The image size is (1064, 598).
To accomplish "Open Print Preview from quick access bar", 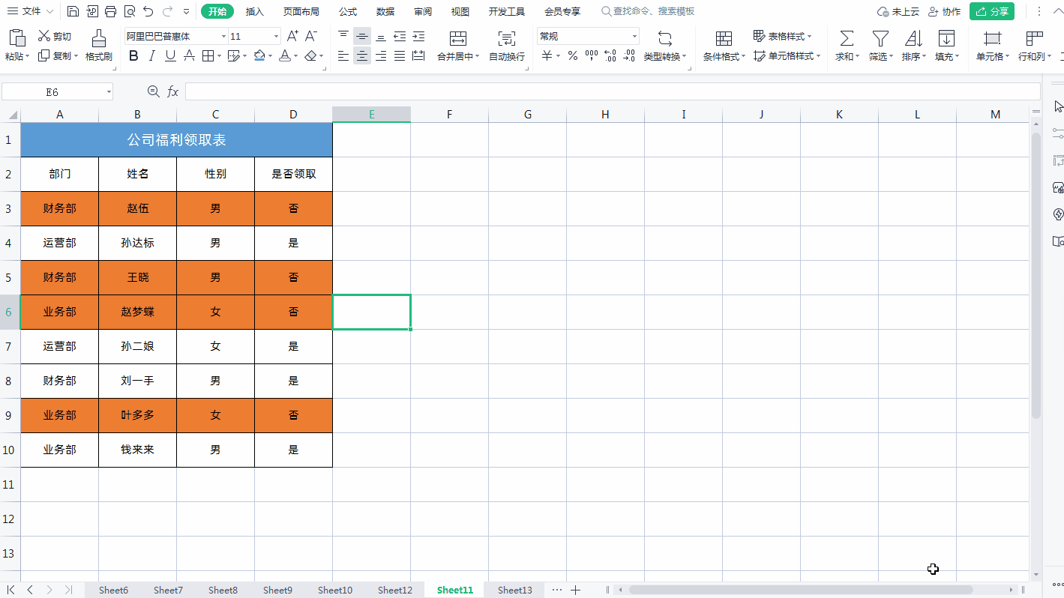I will [129, 11].
